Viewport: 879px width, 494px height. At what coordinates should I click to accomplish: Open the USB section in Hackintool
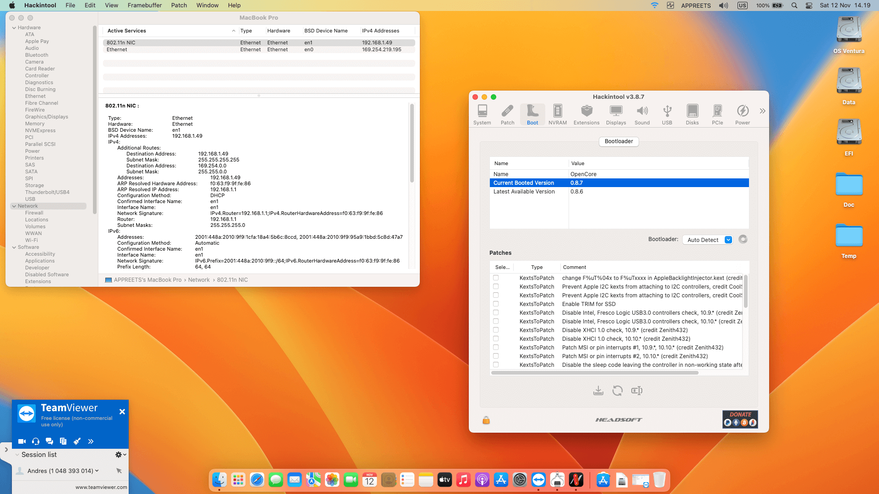[667, 115]
